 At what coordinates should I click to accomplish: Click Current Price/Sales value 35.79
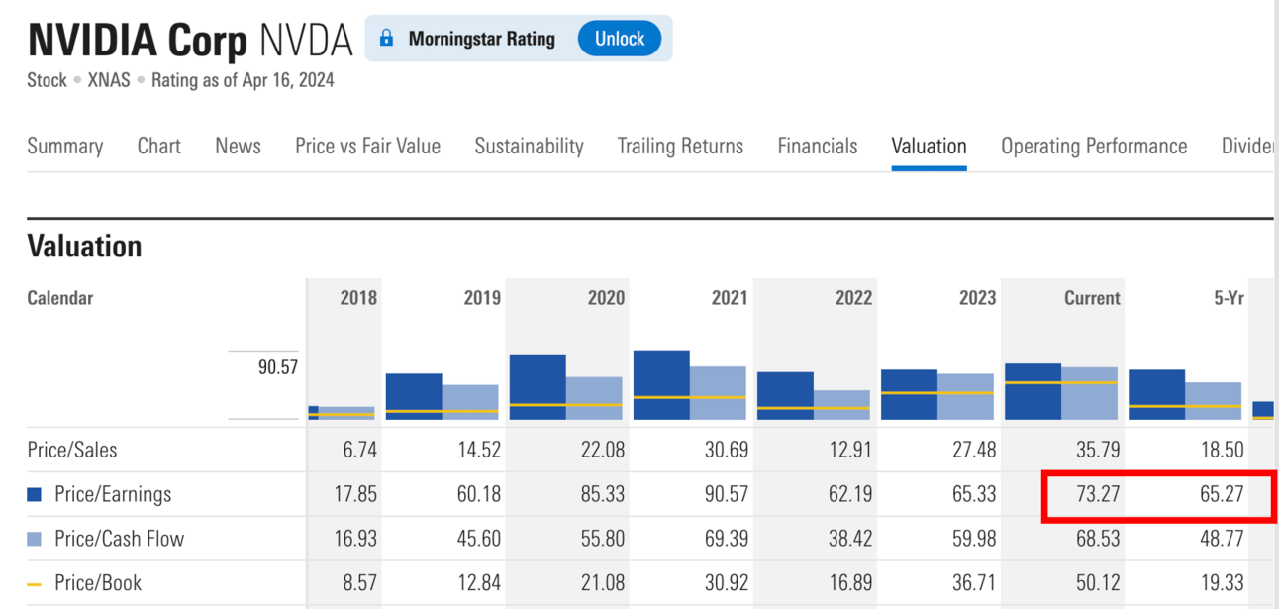[1098, 450]
